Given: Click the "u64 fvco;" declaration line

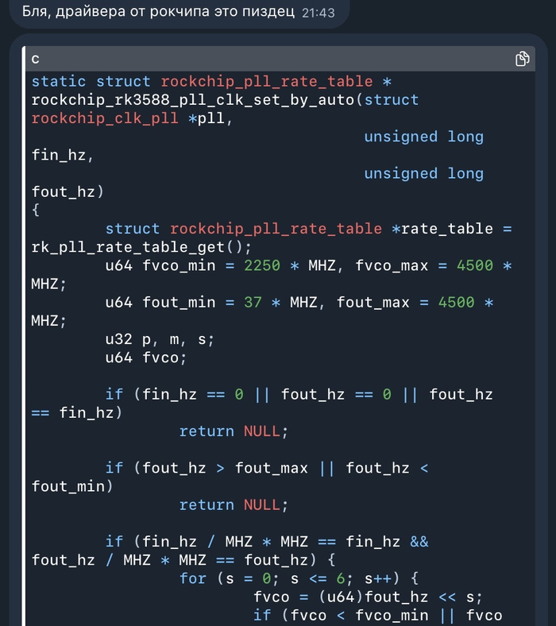Looking at the screenshot, I should 145,357.
